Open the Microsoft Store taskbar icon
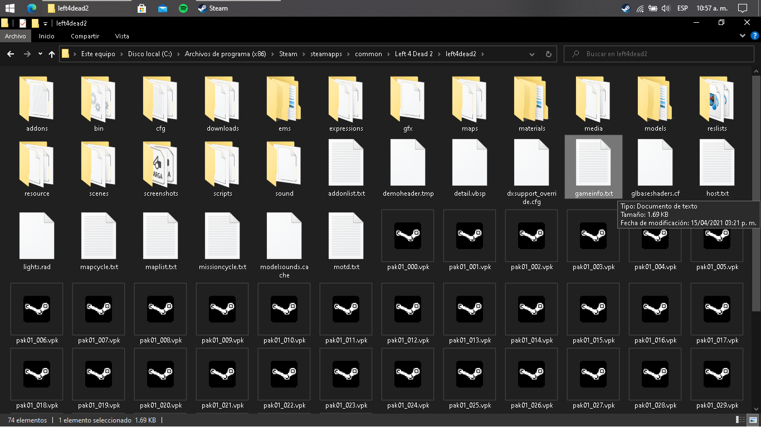Image resolution: width=761 pixels, height=427 pixels. point(142,8)
